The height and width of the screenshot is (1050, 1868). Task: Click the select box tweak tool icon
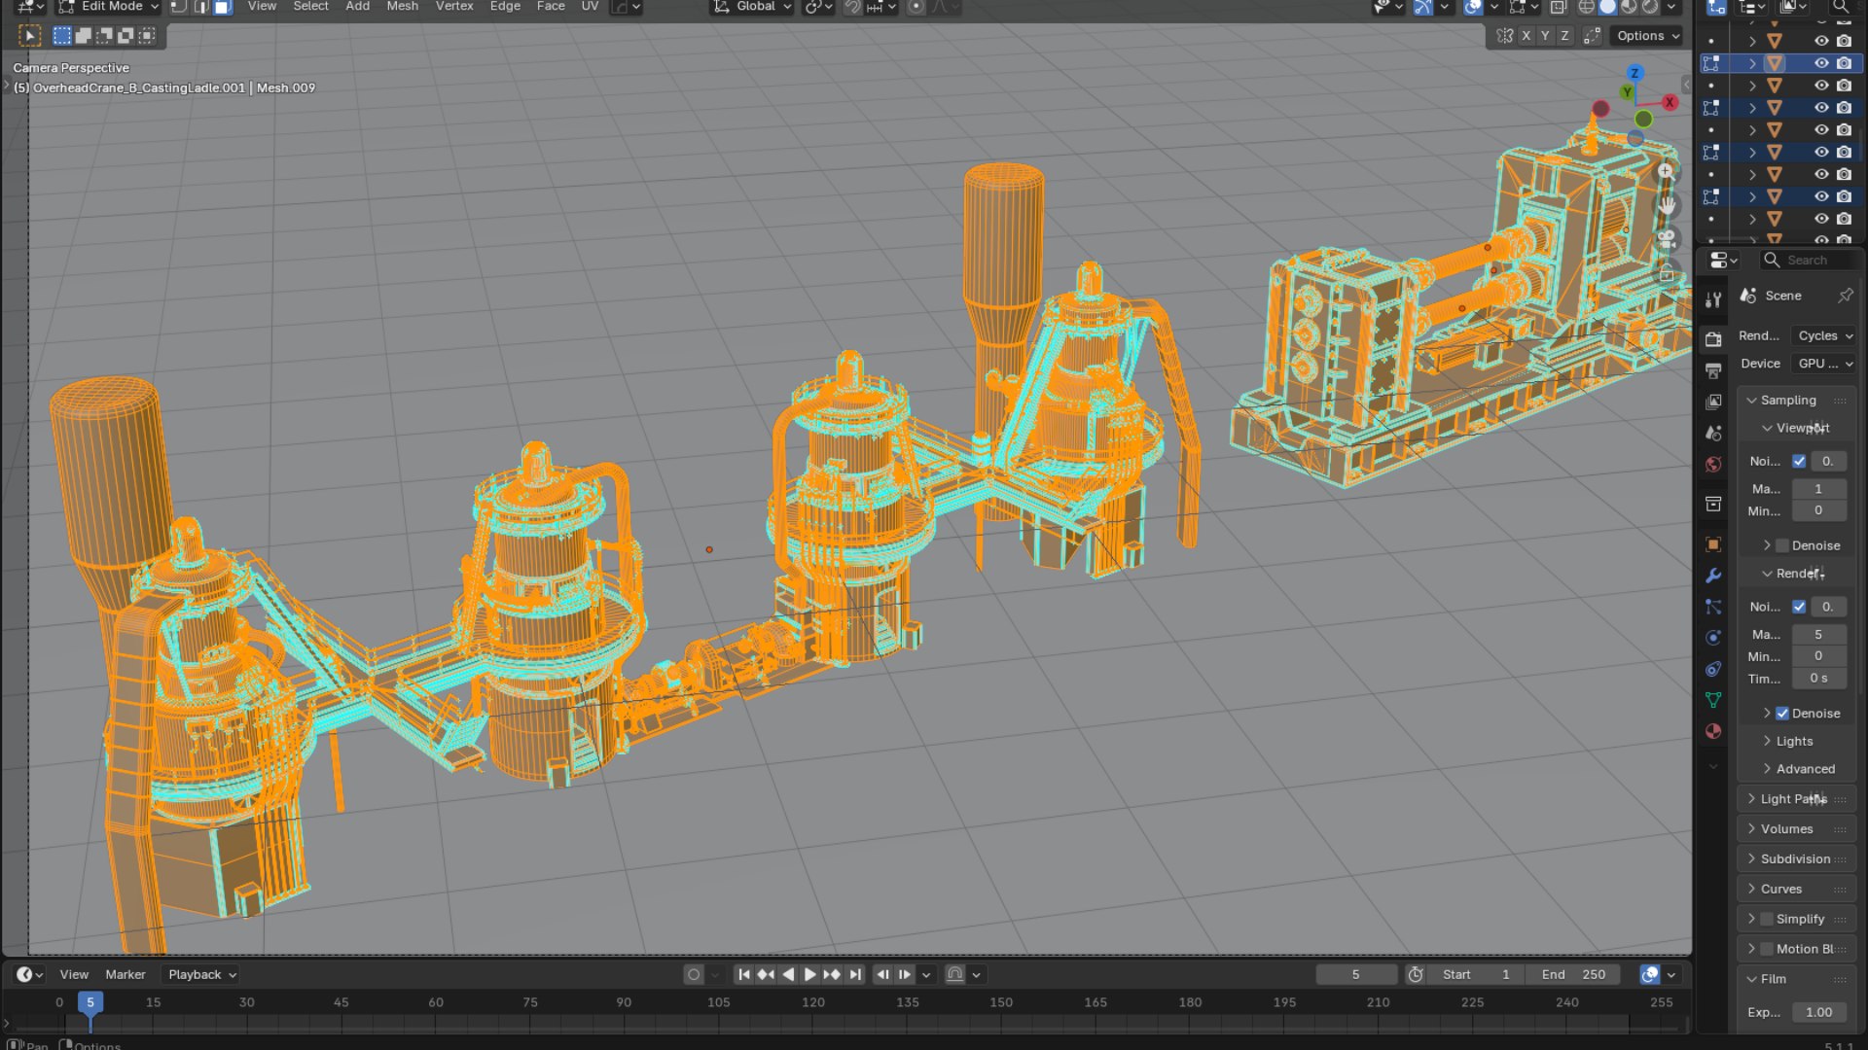30,36
